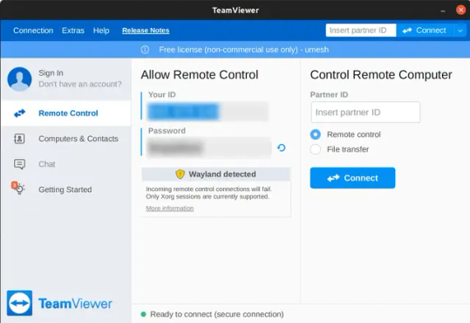The height and width of the screenshot is (323, 470).
Task: Click the main Insert partner ID field
Action: (365, 113)
